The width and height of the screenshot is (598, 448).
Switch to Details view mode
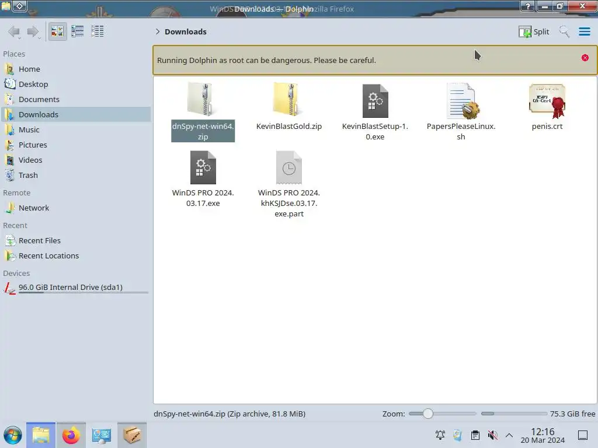tap(98, 32)
